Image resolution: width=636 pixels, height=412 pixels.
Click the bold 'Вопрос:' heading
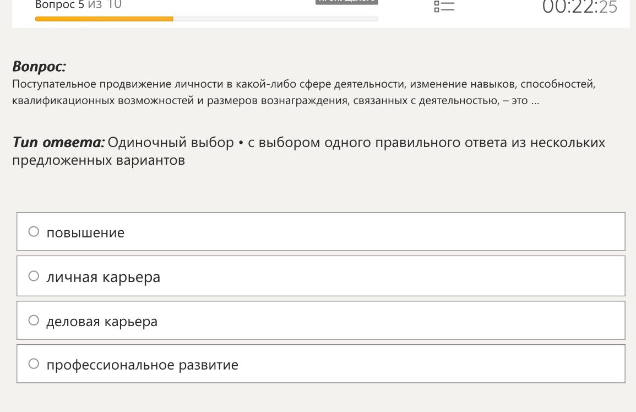point(39,66)
